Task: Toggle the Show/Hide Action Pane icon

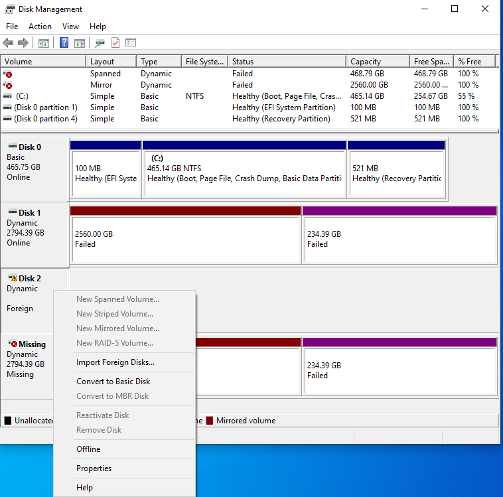Action: coord(80,43)
